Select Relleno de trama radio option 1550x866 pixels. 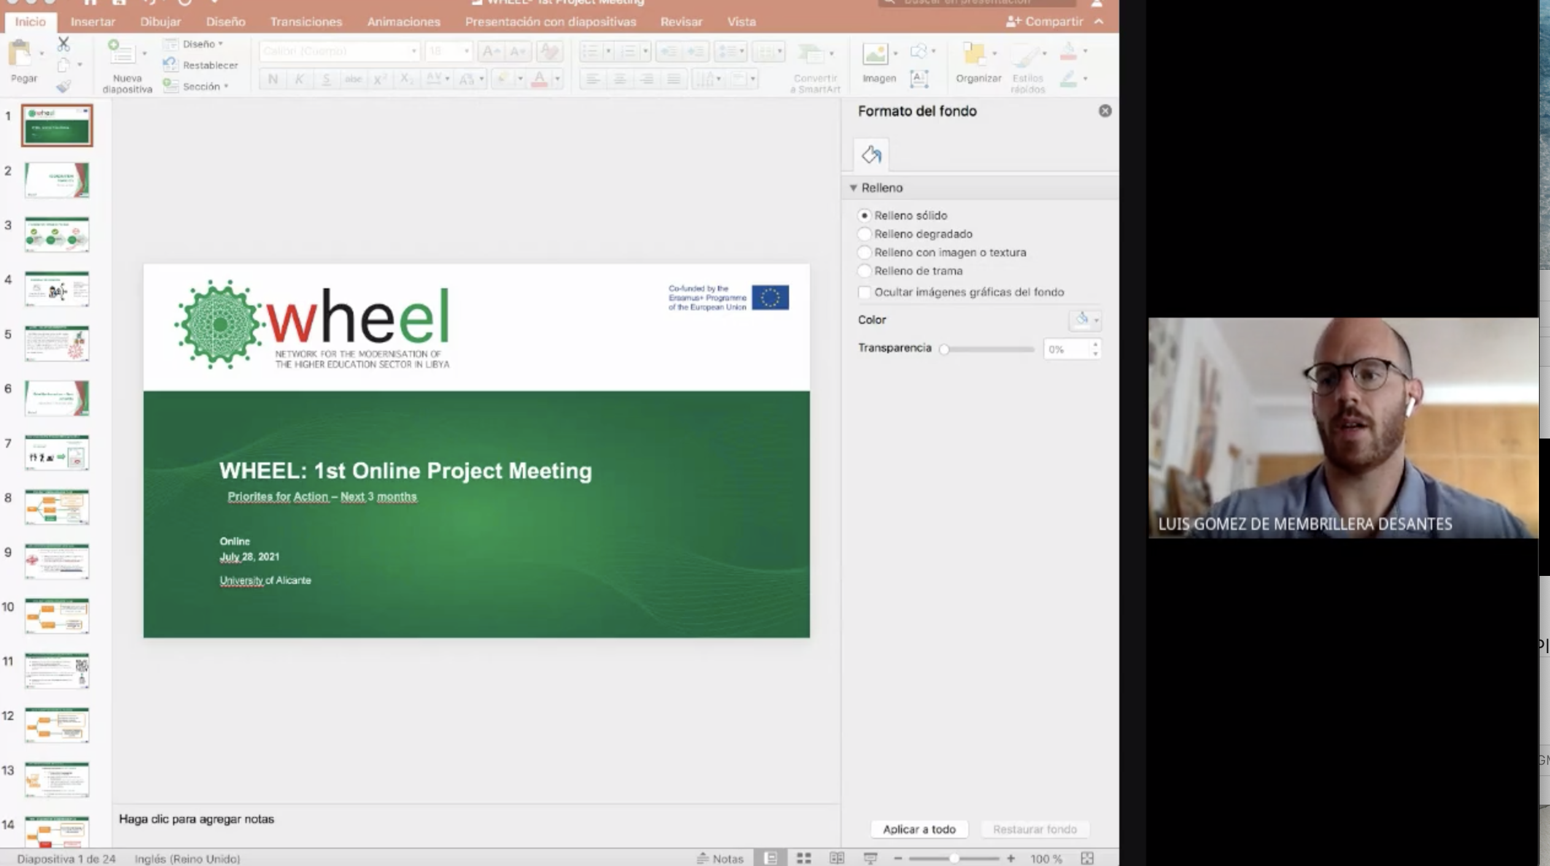(x=864, y=270)
